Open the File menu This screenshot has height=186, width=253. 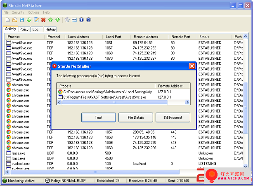pos(6,12)
